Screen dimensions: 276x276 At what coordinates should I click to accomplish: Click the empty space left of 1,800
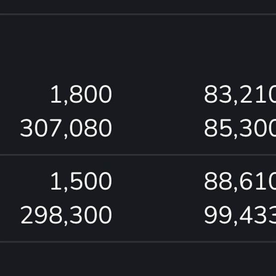(x=23, y=95)
